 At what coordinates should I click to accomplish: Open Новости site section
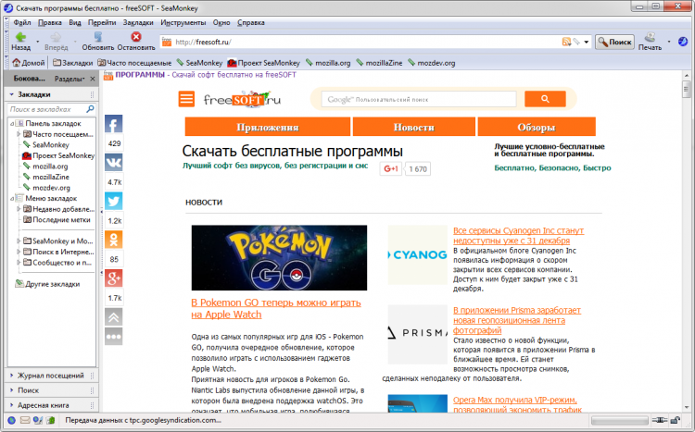[414, 127]
